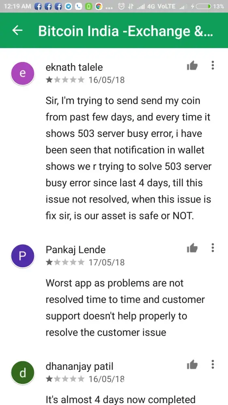Tap the Telegram notification icon in status bar

68,6
